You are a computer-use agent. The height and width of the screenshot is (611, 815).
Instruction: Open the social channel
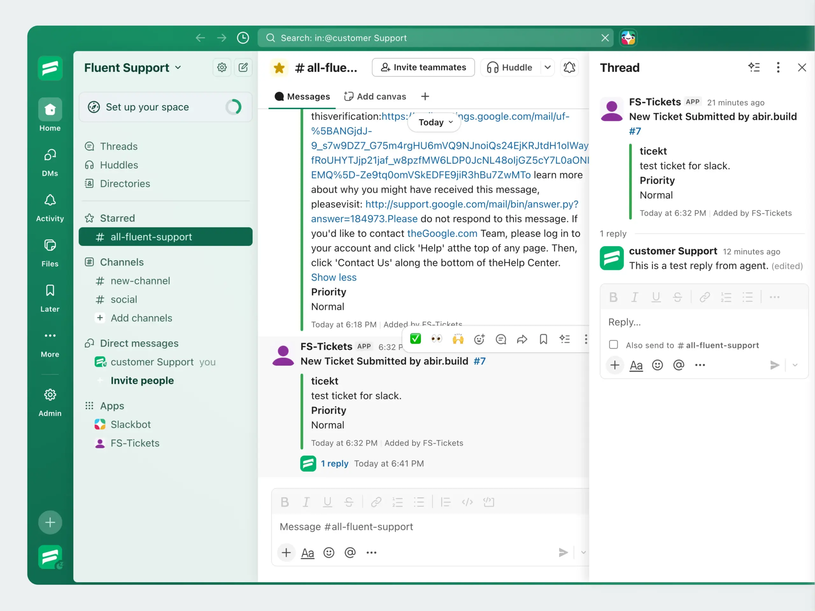[116, 300]
